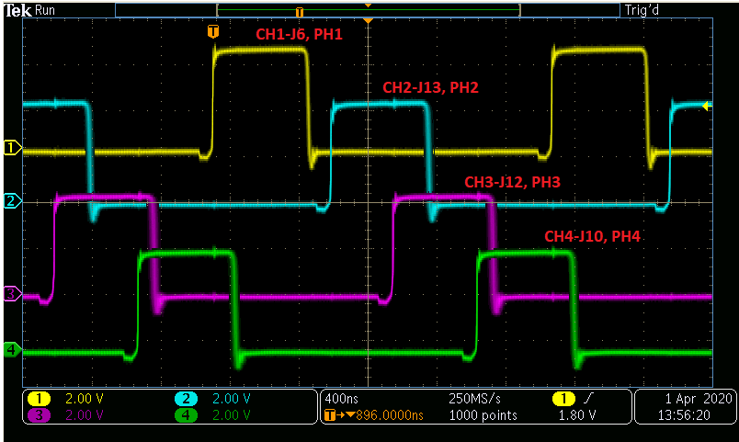Screen dimensions: 739x442
Task: Click the 13:56:20 time readout
Action: click(684, 415)
